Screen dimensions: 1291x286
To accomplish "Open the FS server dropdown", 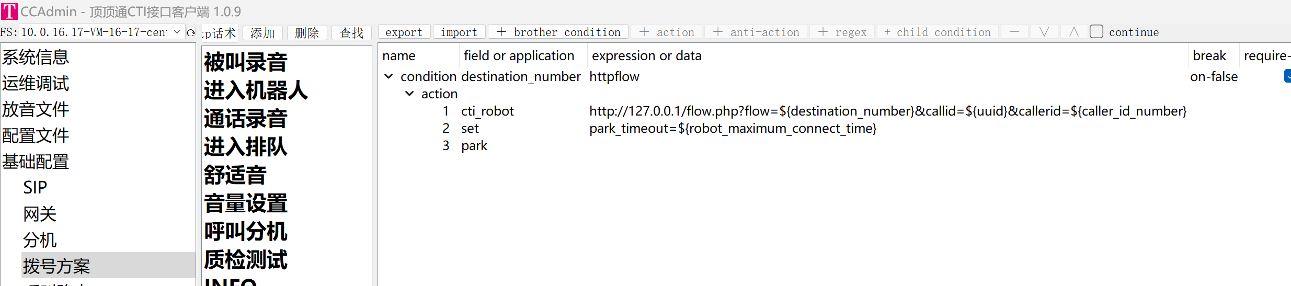I will (x=102, y=32).
